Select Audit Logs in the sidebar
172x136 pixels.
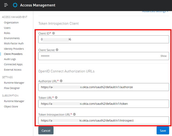tap(10, 59)
